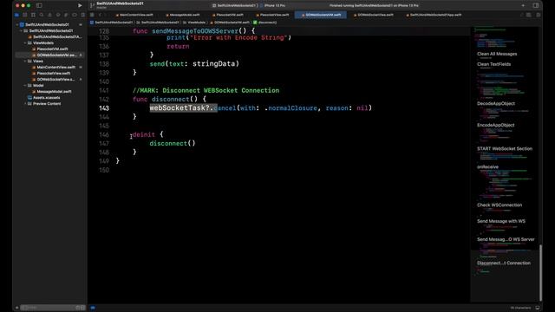
Task: Toggle the debug area button at bottom right
Action: (538, 308)
